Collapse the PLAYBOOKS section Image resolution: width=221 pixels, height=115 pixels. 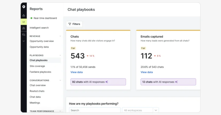(60, 56)
